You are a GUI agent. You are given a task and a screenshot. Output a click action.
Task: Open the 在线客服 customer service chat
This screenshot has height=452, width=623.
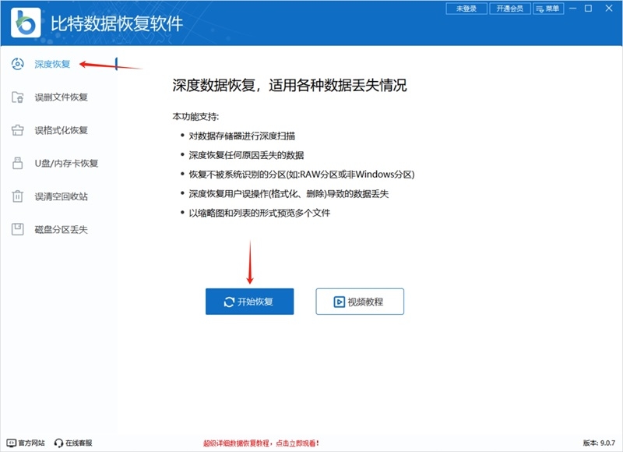coord(72,441)
